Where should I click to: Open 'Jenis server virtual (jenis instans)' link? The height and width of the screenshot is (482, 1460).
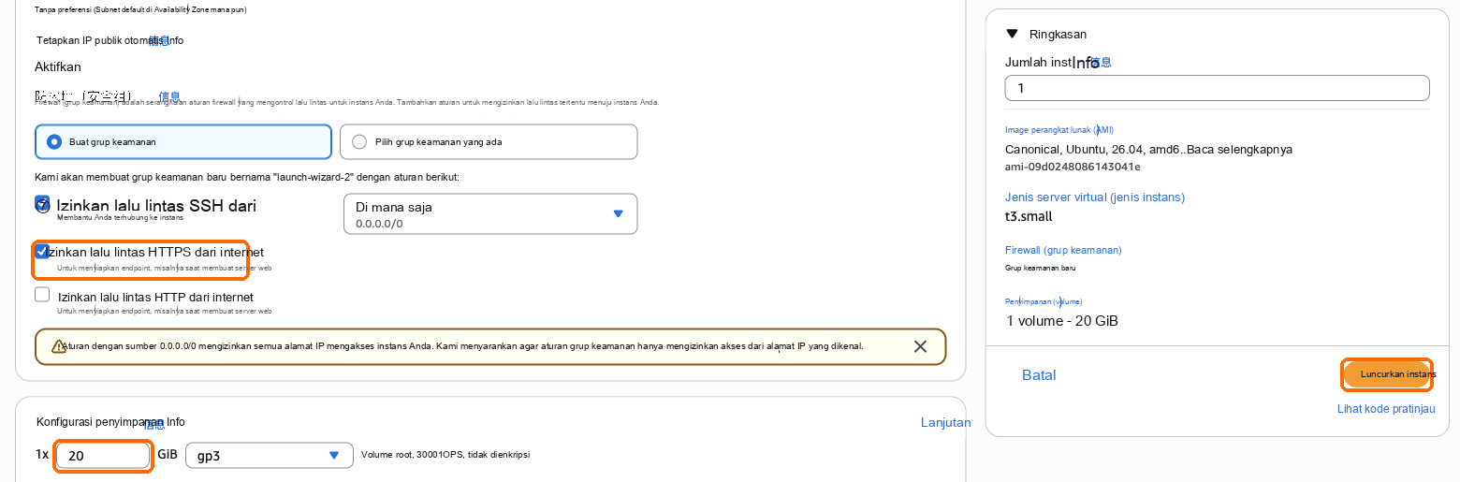coord(1095,197)
